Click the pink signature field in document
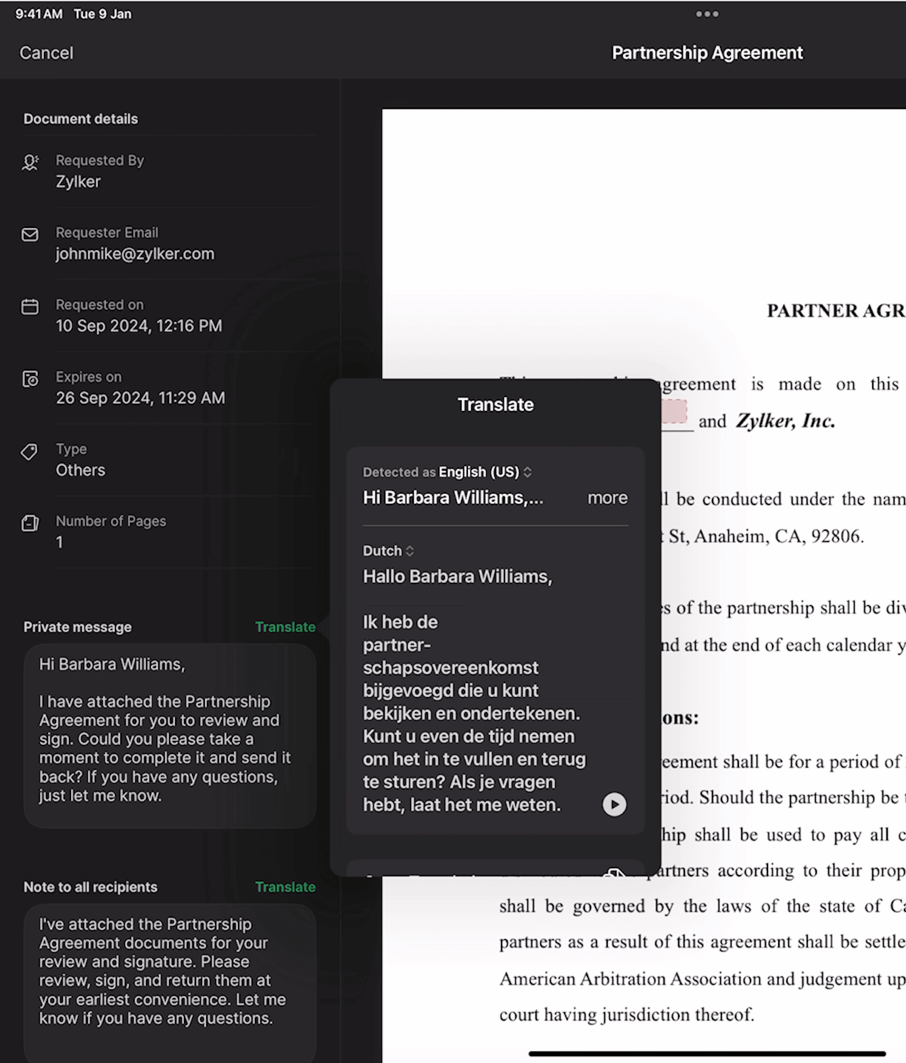906x1063 pixels. click(674, 410)
